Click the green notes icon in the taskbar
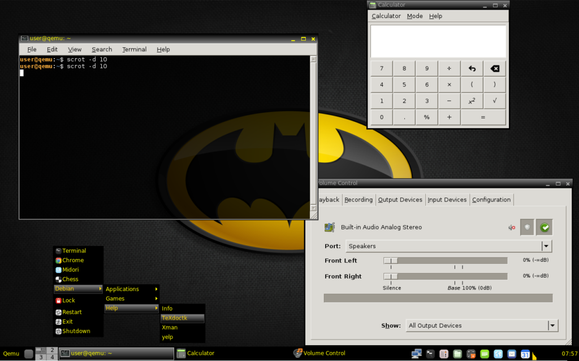The width and height of the screenshot is (579, 361). coord(485,354)
